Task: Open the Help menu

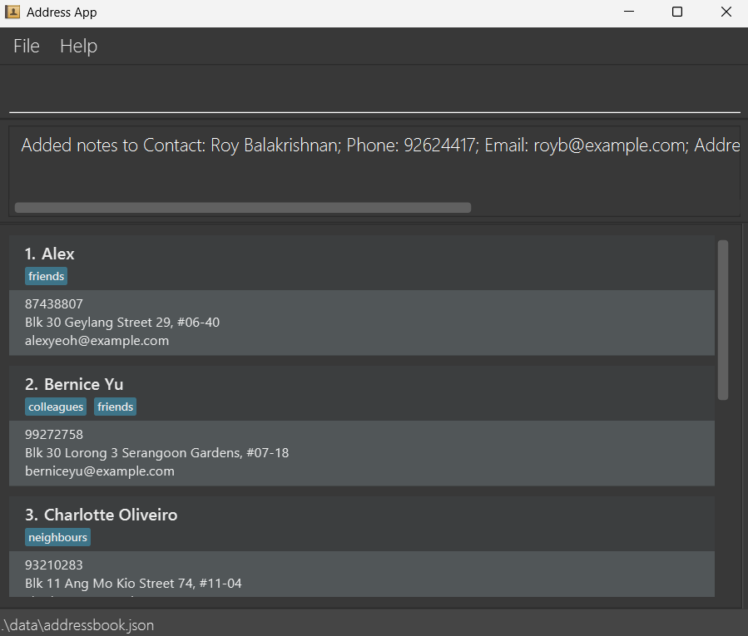Action: [78, 47]
